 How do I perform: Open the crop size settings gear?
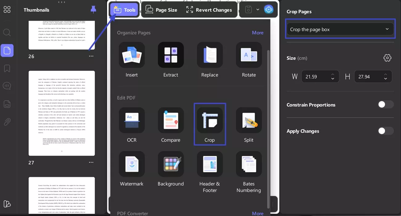[387, 58]
